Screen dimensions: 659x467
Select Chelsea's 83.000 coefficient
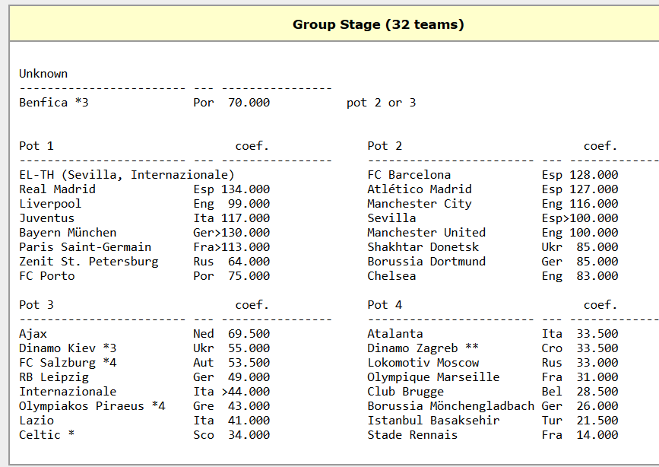click(x=597, y=275)
